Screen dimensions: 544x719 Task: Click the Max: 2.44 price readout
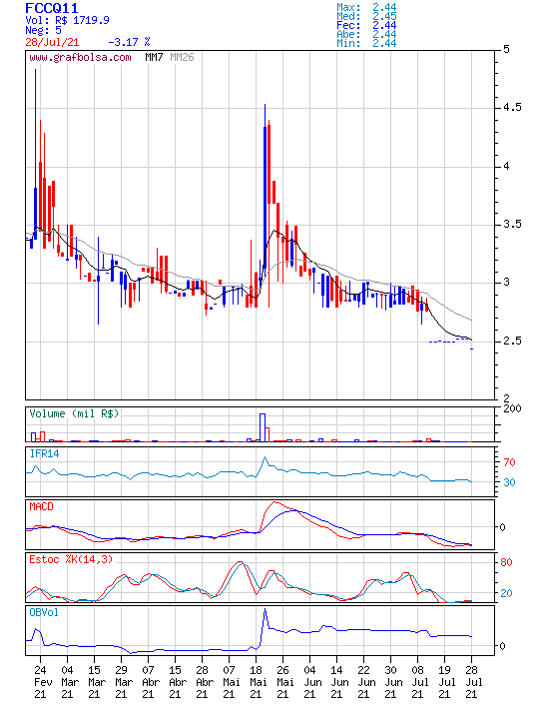[x=366, y=7]
